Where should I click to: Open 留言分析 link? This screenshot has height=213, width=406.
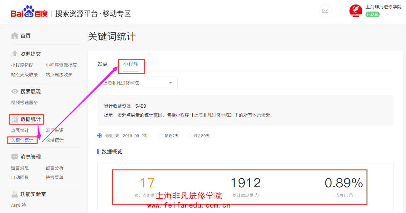point(55,168)
